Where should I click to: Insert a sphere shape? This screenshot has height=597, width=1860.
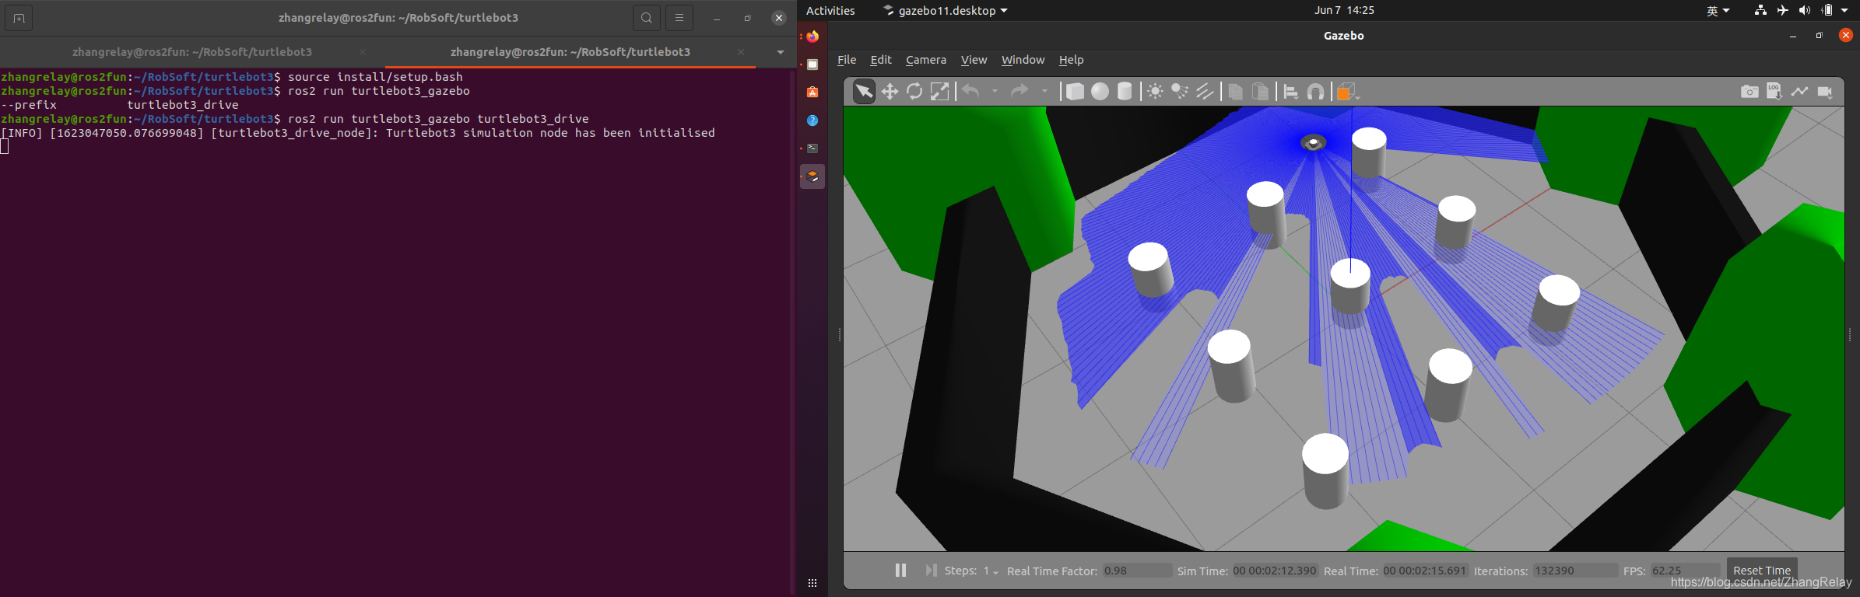pos(1100,92)
